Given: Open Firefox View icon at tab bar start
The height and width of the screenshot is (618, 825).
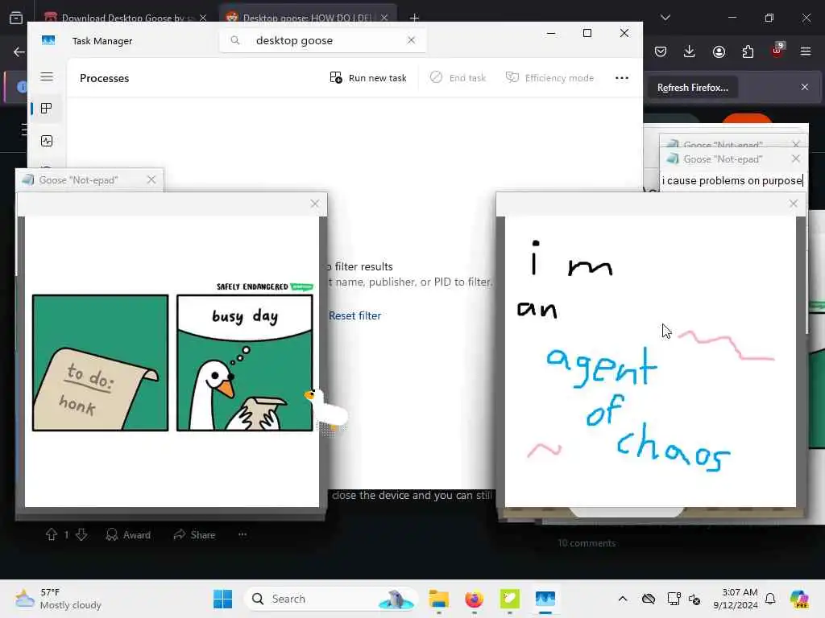Looking at the screenshot, I should coord(16,18).
